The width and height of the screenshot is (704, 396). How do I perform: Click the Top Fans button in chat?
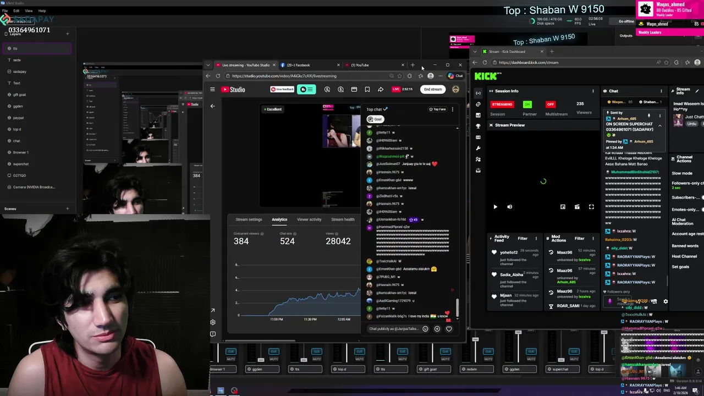(x=438, y=109)
